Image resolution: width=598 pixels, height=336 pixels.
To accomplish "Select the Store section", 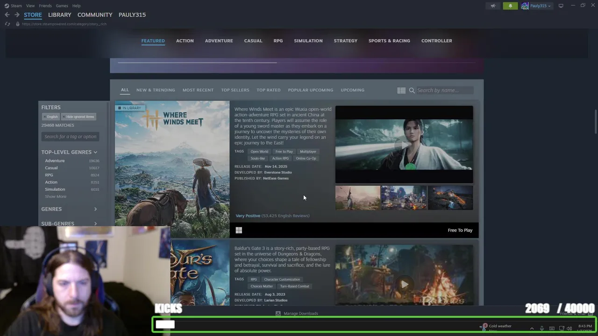I will (33, 15).
